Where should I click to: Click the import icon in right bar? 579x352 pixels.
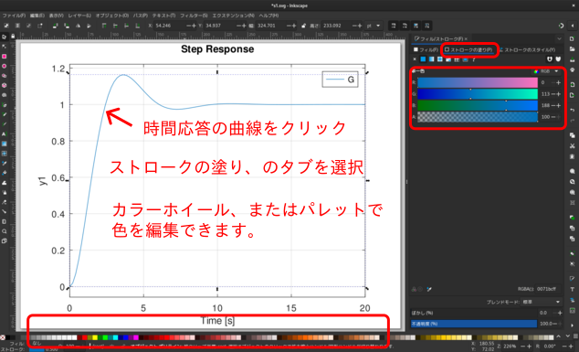pos(572,85)
